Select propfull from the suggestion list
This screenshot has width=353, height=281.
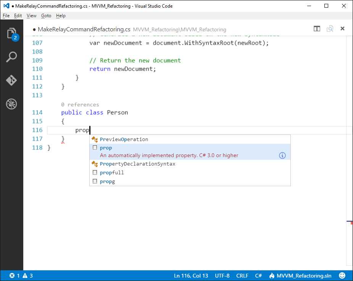(111, 172)
